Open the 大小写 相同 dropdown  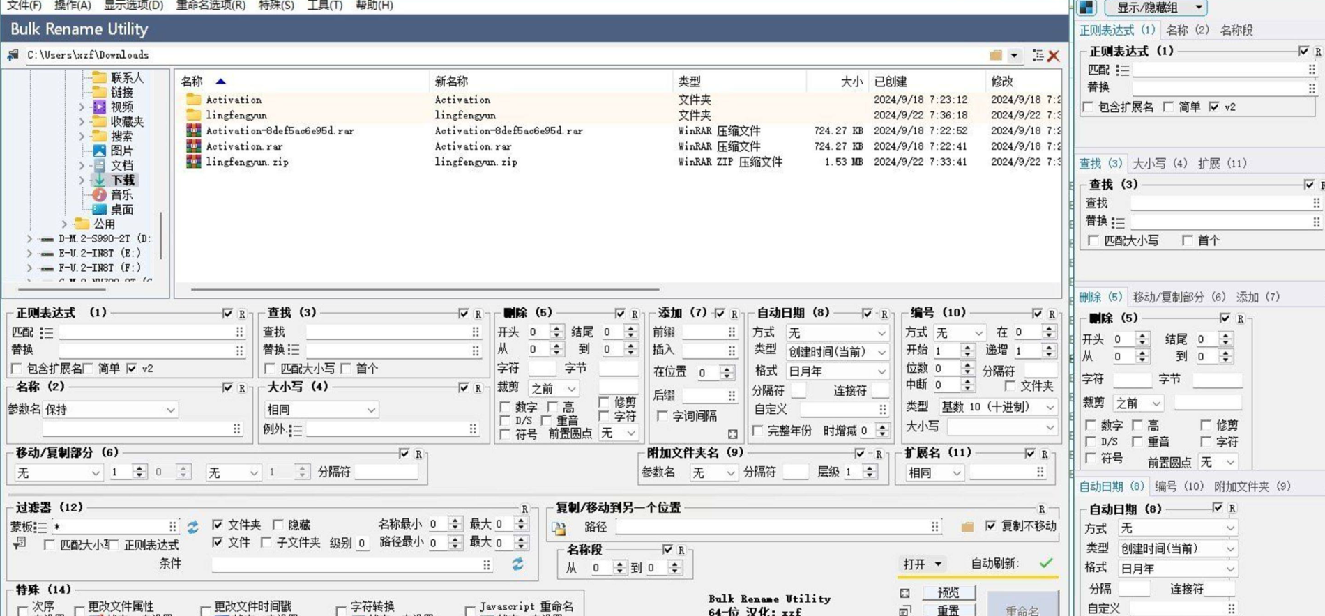pos(321,410)
